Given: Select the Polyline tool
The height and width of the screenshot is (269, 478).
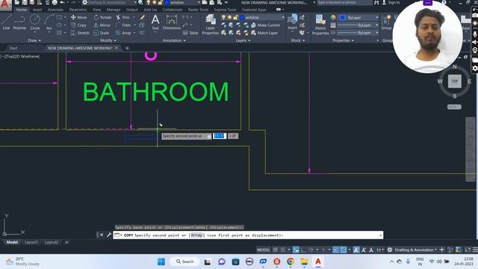Looking at the screenshot, I should pyautogui.click(x=19, y=22).
